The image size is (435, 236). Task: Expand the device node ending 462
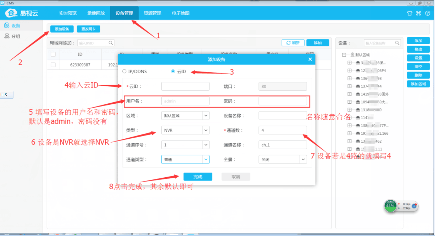[x=350, y=141]
